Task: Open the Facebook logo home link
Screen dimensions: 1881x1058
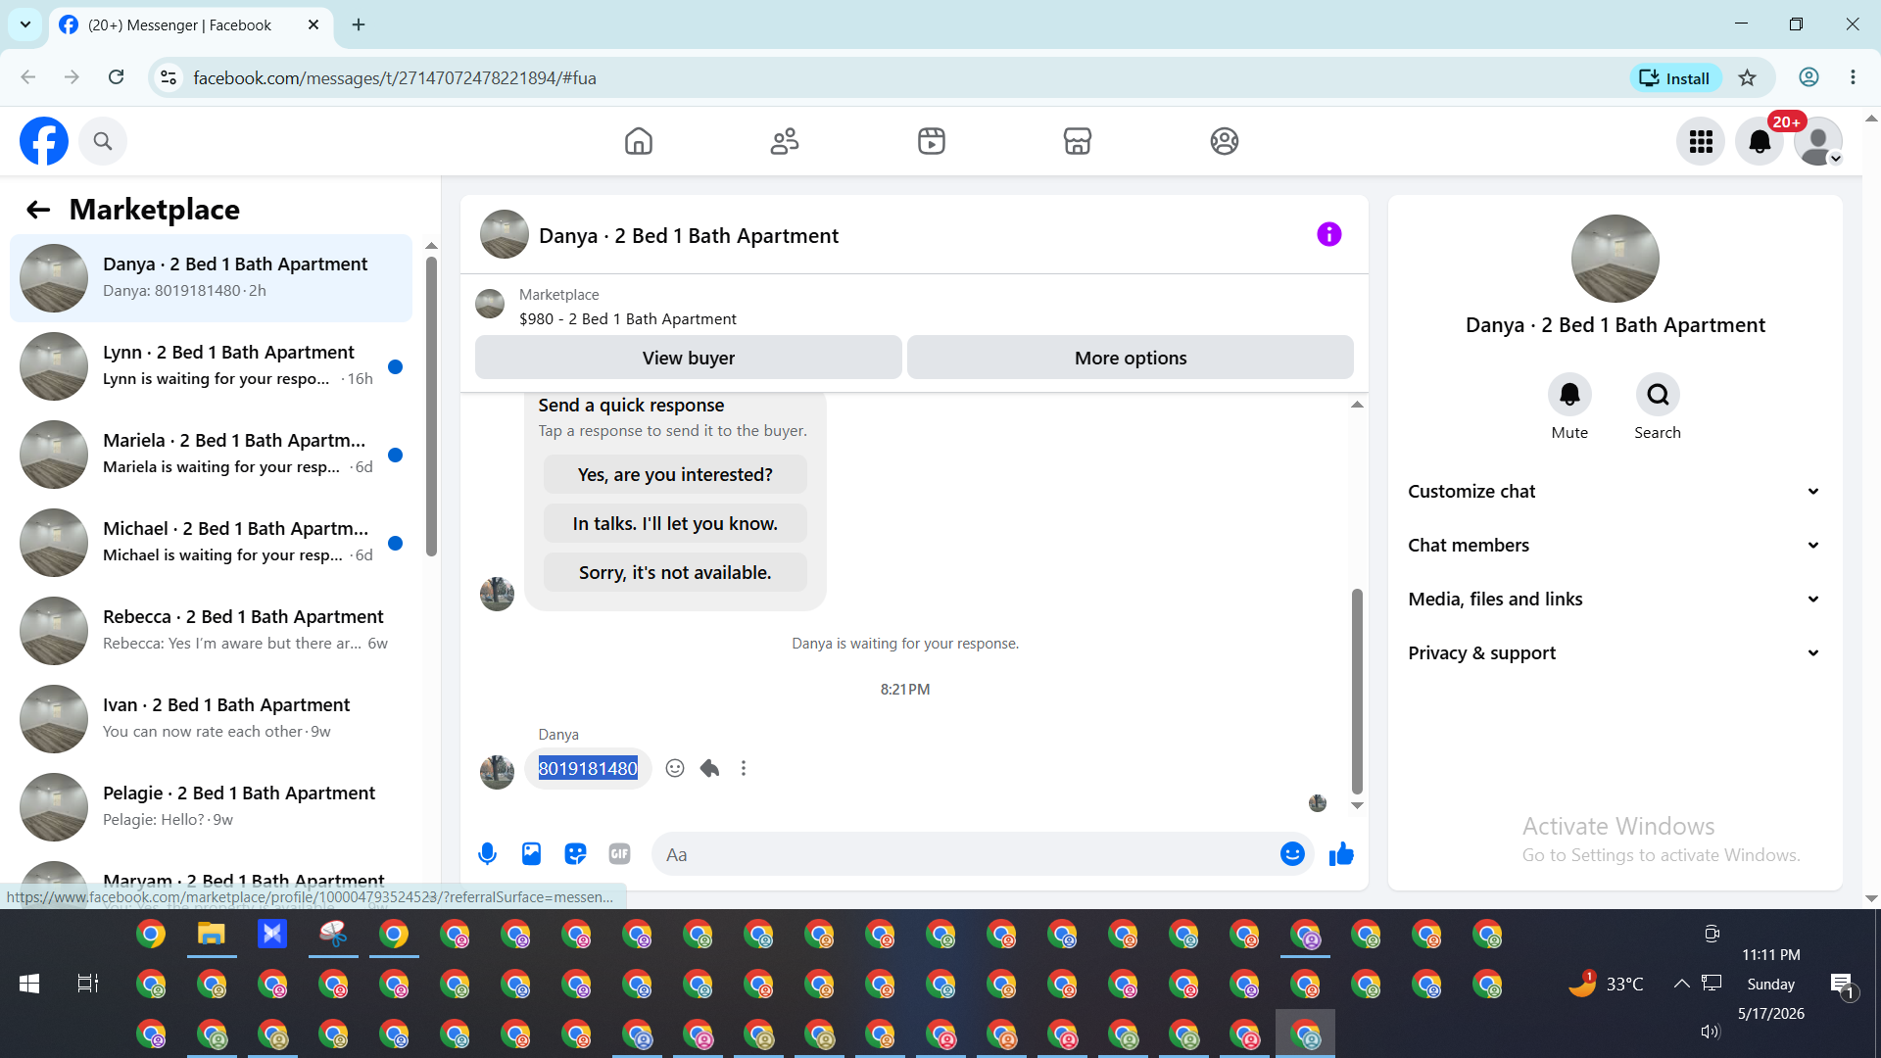Action: coord(44,141)
